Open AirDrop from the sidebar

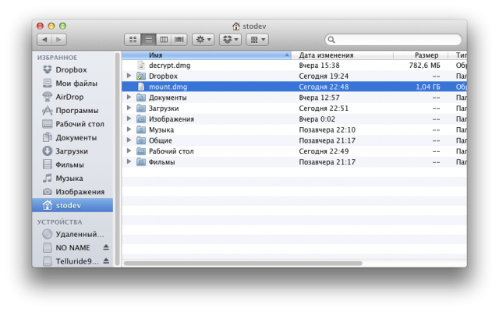click(x=69, y=97)
